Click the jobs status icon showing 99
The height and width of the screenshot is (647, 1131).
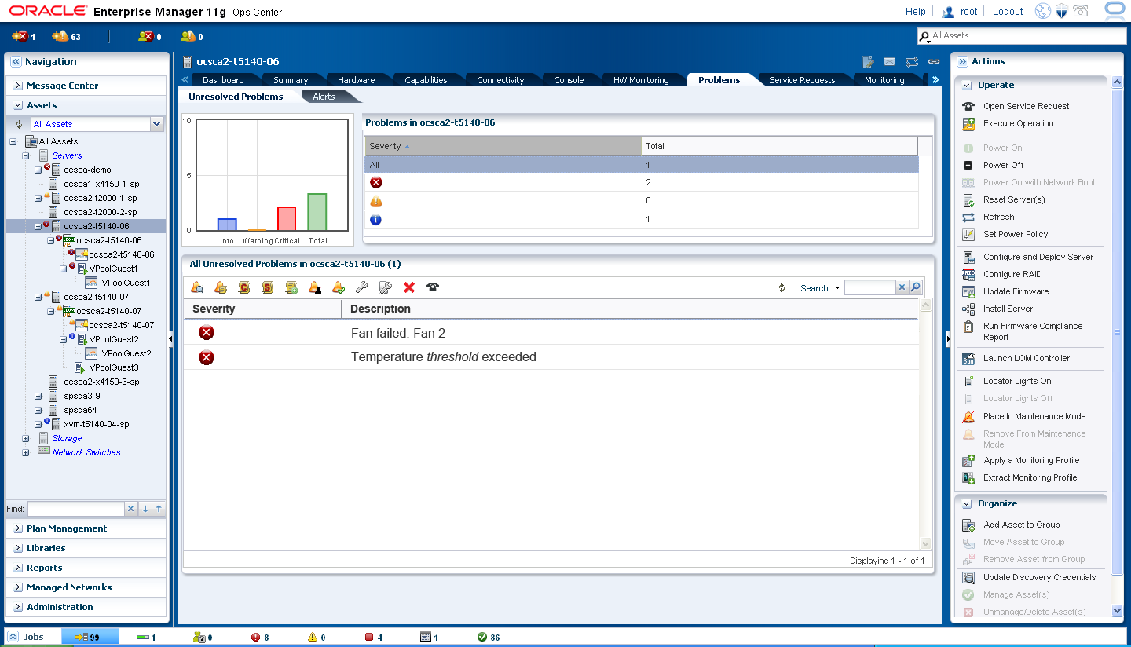[90, 637]
